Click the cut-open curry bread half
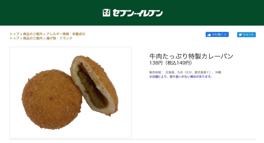This screenshot has width=264, height=143. [94, 86]
